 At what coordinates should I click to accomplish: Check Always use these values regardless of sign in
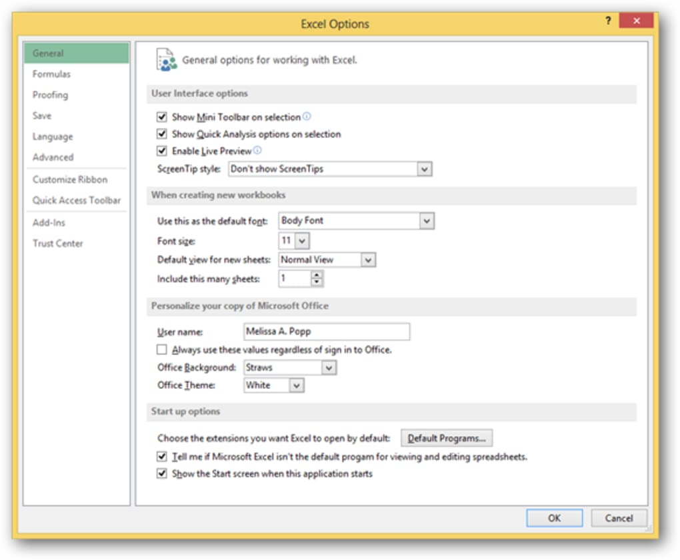click(x=162, y=350)
